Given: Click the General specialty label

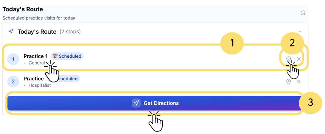Looking at the screenshot, I should coord(37,63).
